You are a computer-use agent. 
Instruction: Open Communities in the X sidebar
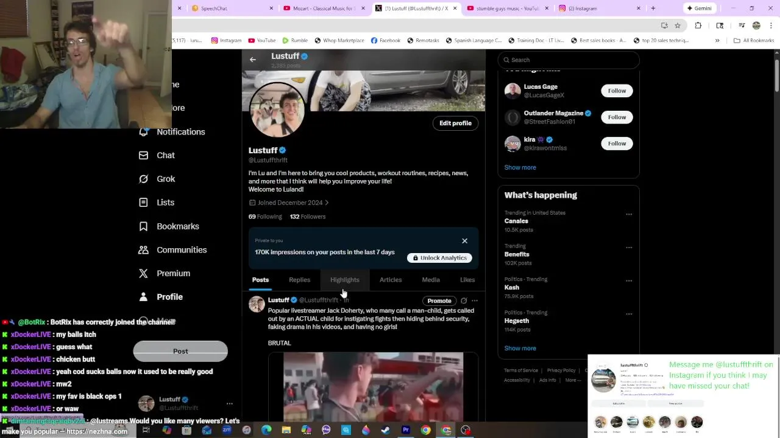172,250
